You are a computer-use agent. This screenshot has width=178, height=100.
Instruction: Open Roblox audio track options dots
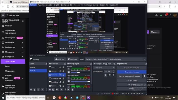(x=69, y=69)
